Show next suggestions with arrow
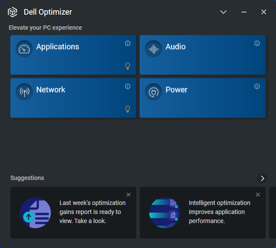This screenshot has height=248, width=276. (262, 178)
